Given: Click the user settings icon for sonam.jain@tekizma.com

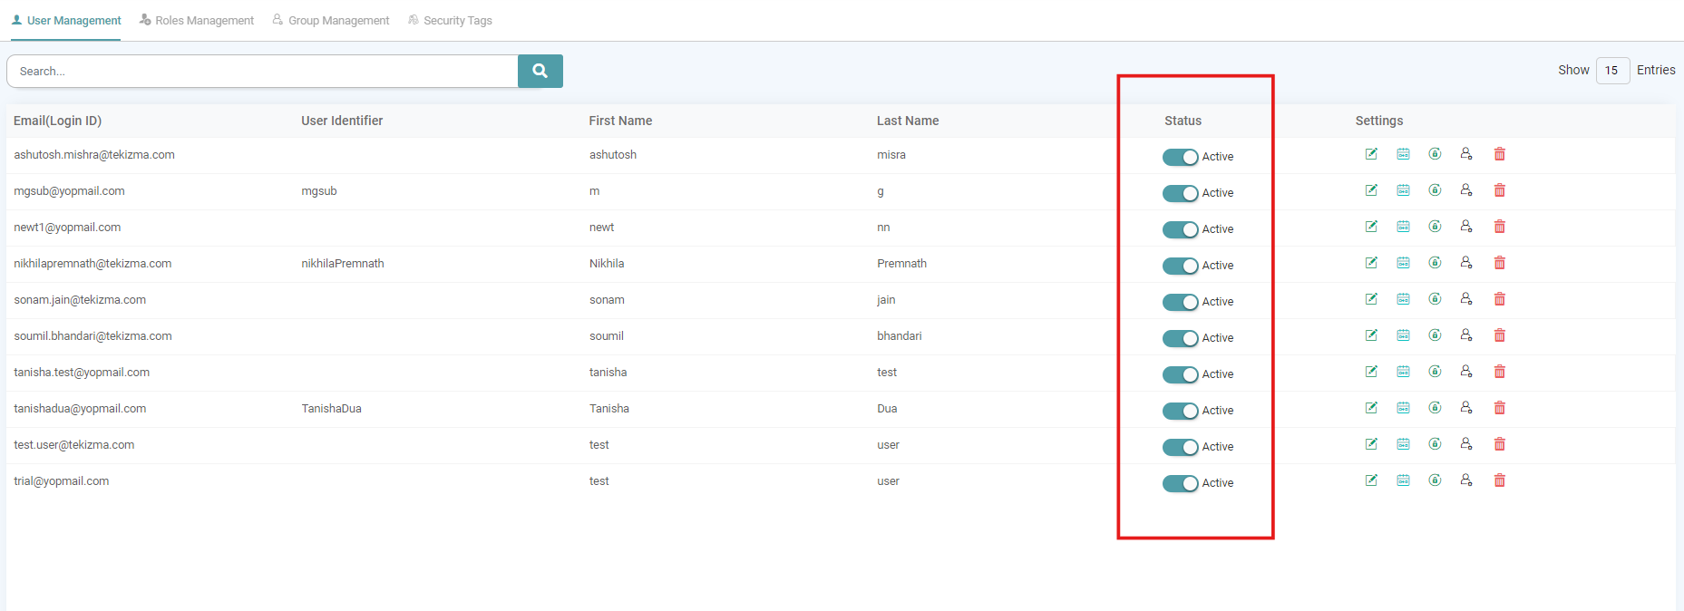Looking at the screenshot, I should (x=1466, y=299).
